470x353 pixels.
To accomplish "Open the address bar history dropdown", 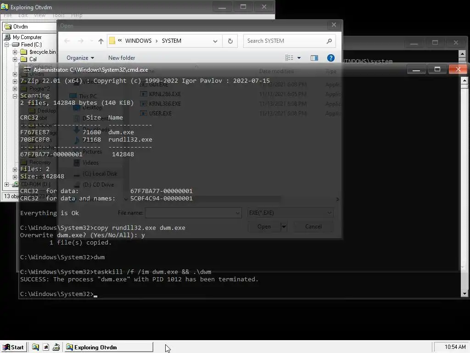I will tap(215, 41).
